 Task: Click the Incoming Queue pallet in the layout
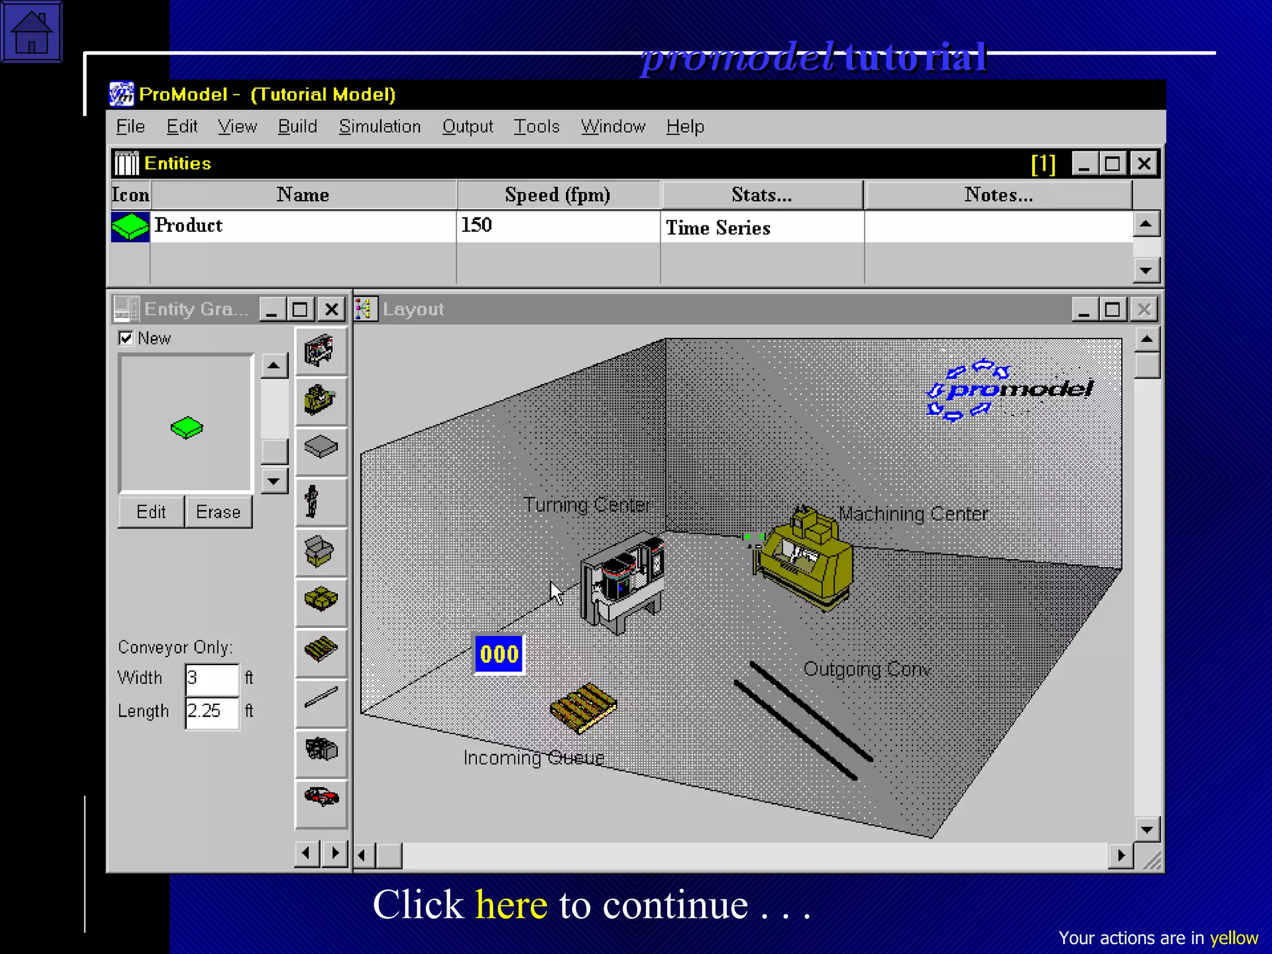tap(583, 708)
